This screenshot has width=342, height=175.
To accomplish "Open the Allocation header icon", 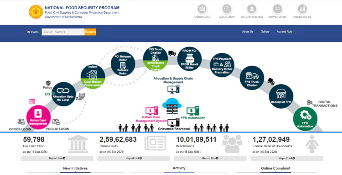I will [227, 9].
